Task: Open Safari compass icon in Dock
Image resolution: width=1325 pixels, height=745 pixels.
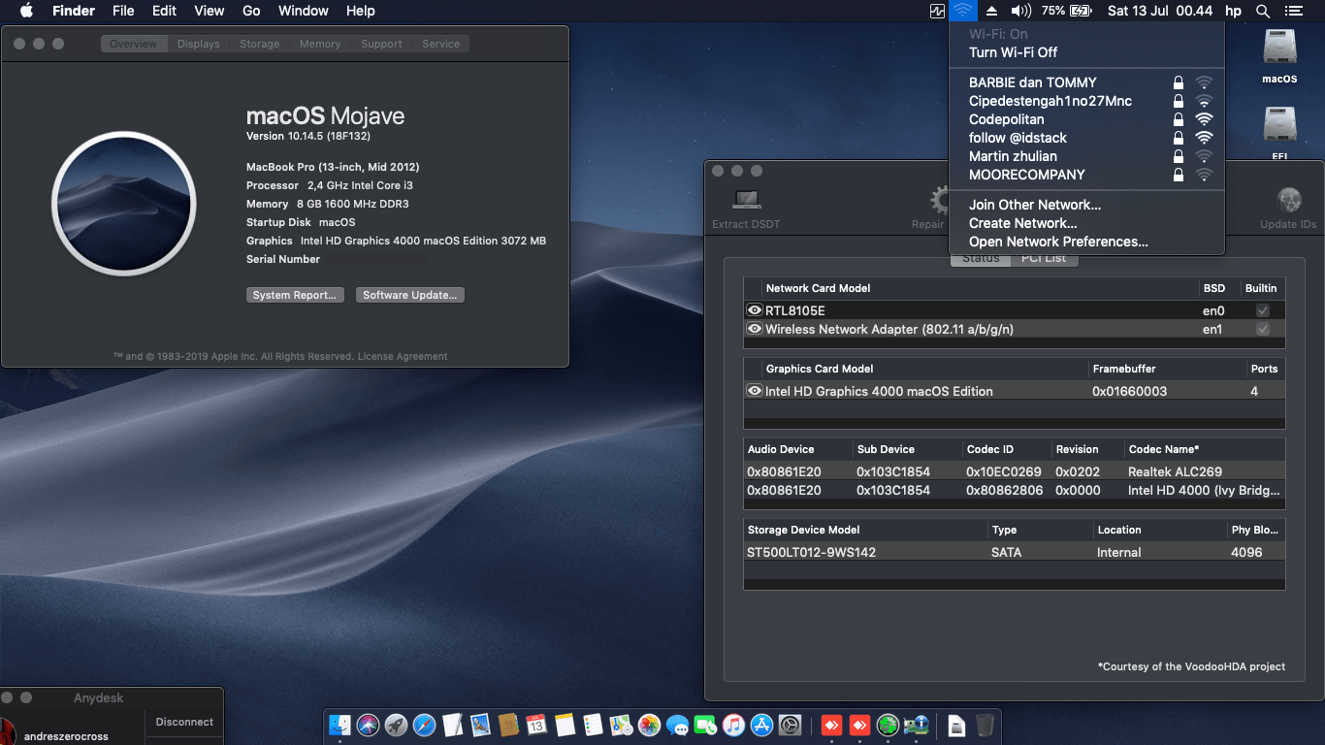Action: point(424,725)
